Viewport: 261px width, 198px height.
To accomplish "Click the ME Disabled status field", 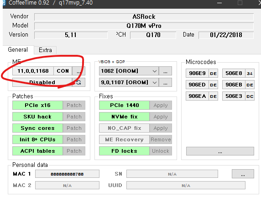I will (42, 82).
